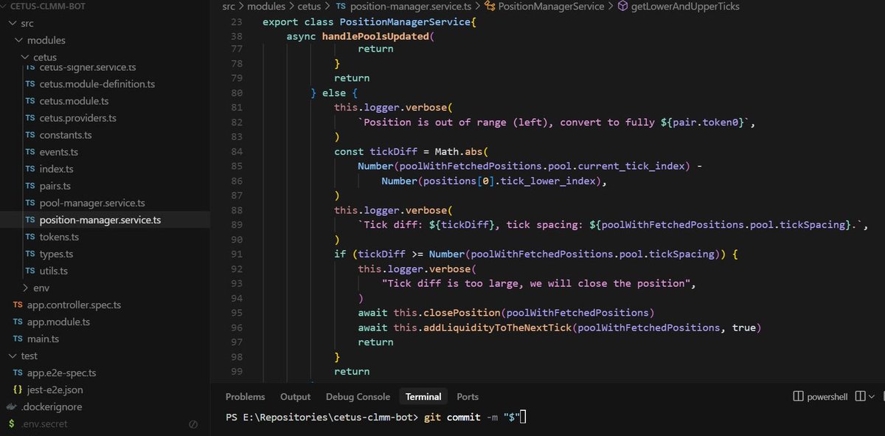Click the src breadcrumb
The image size is (885, 436).
228,6
